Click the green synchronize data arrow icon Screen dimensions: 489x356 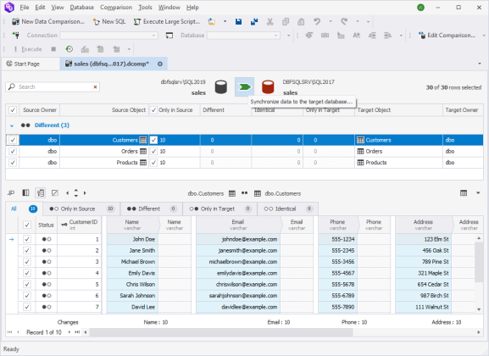pyautogui.click(x=244, y=86)
